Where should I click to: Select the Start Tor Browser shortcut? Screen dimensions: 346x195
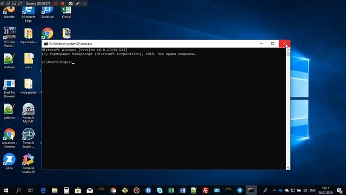click(9, 88)
